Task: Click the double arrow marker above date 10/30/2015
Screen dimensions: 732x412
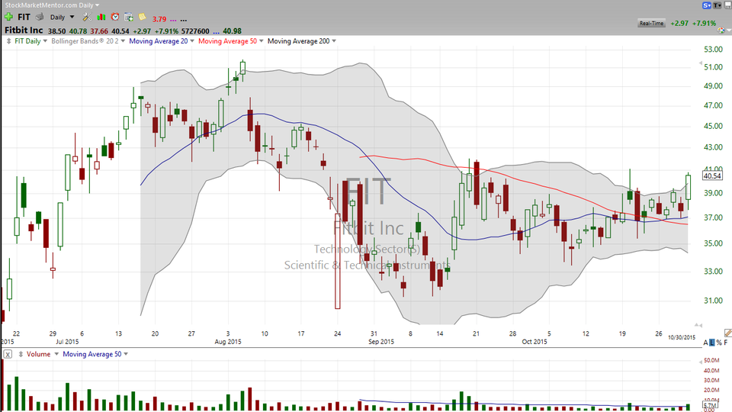Action: (698, 325)
